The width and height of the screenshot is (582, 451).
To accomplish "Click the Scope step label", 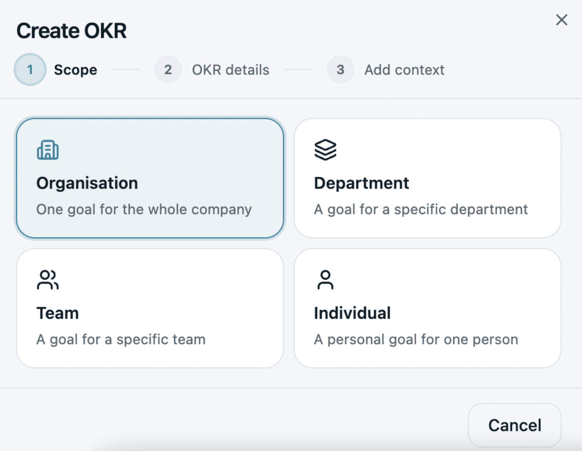I will tap(76, 70).
